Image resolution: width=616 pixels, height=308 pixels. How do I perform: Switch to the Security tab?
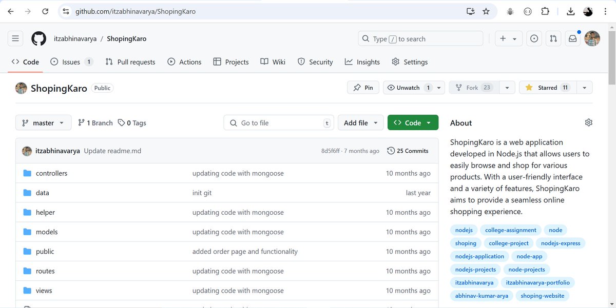pos(315,62)
